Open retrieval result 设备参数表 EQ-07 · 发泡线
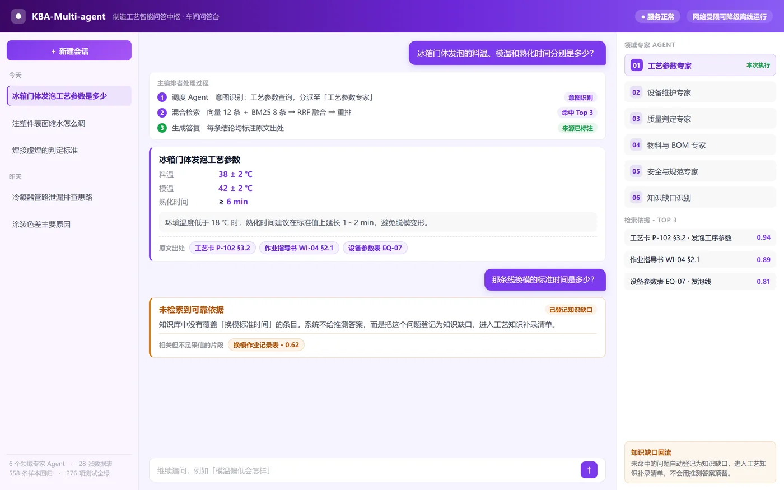The width and height of the screenshot is (784, 490). point(700,281)
